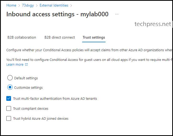Click the chevron after 73dvgy breadcrumb

[37, 6]
